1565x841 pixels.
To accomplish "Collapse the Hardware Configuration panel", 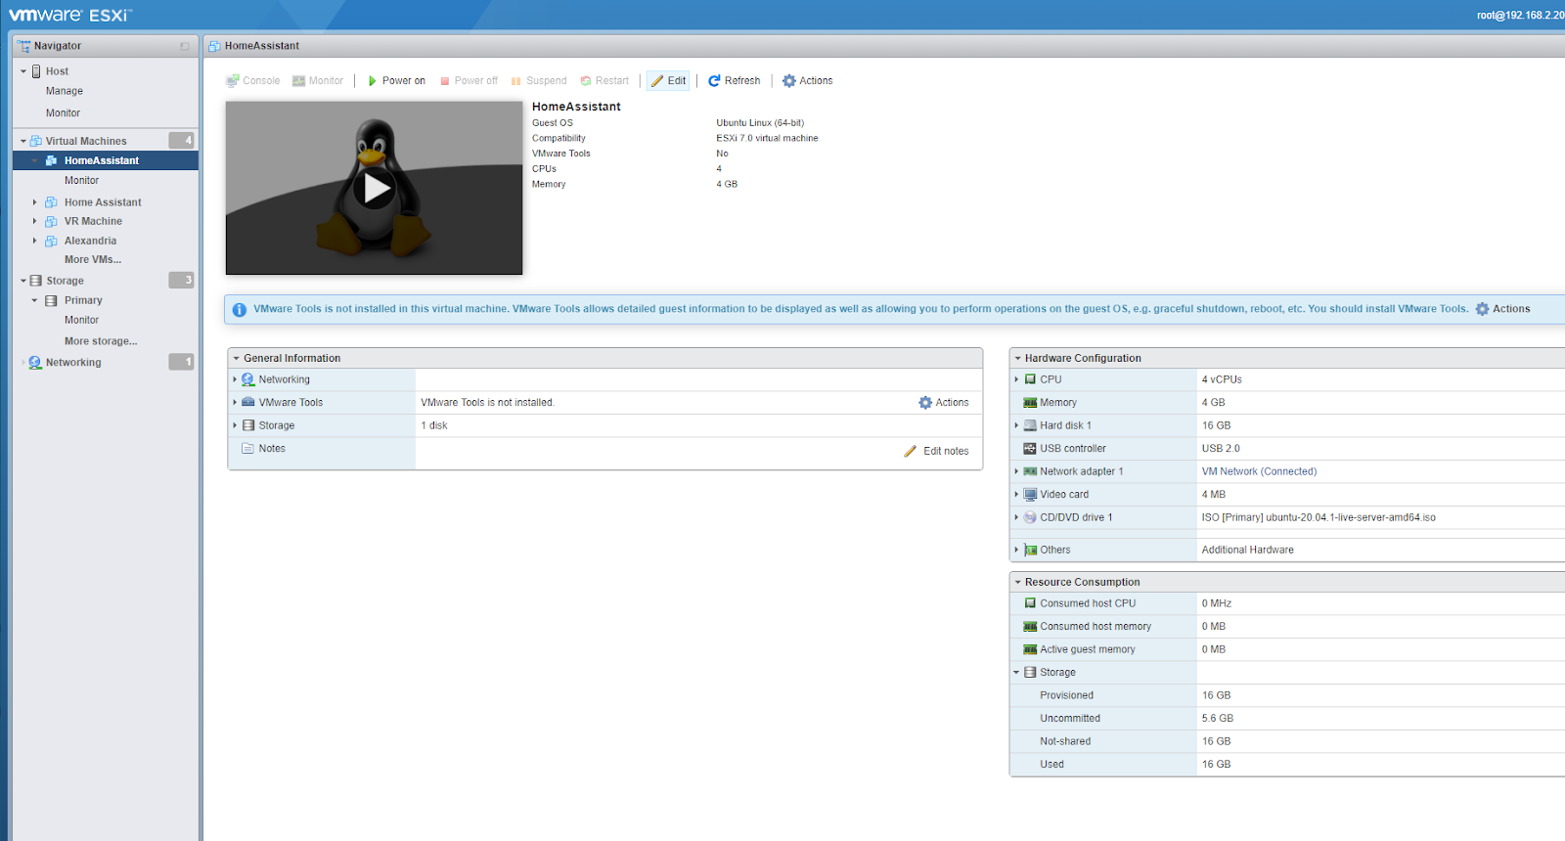I will tap(1017, 359).
